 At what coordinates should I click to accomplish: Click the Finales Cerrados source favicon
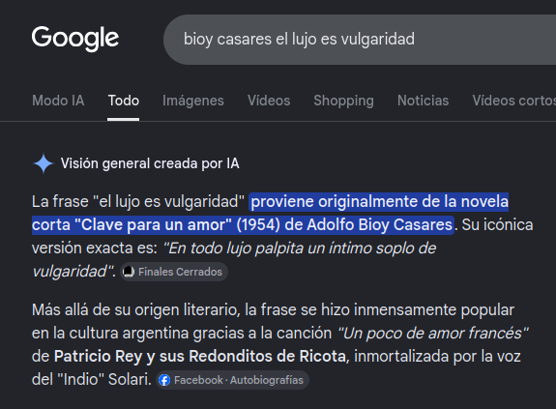pyautogui.click(x=129, y=272)
